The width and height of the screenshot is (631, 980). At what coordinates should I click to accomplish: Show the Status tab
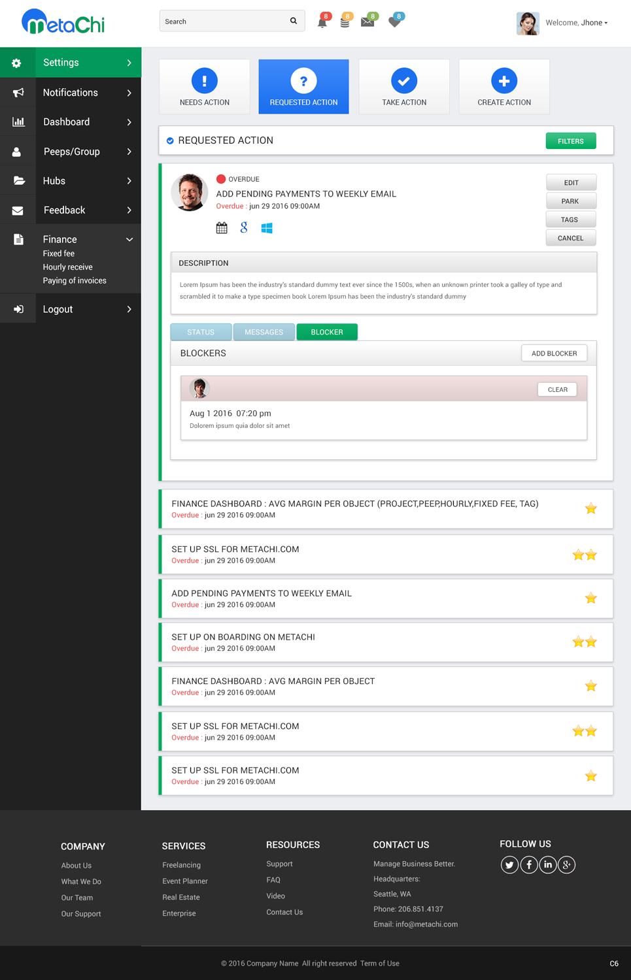201,332
